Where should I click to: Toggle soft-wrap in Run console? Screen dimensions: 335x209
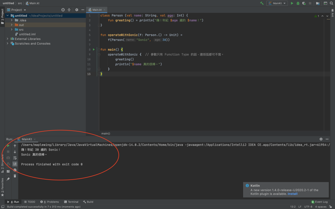[x=15, y=158]
